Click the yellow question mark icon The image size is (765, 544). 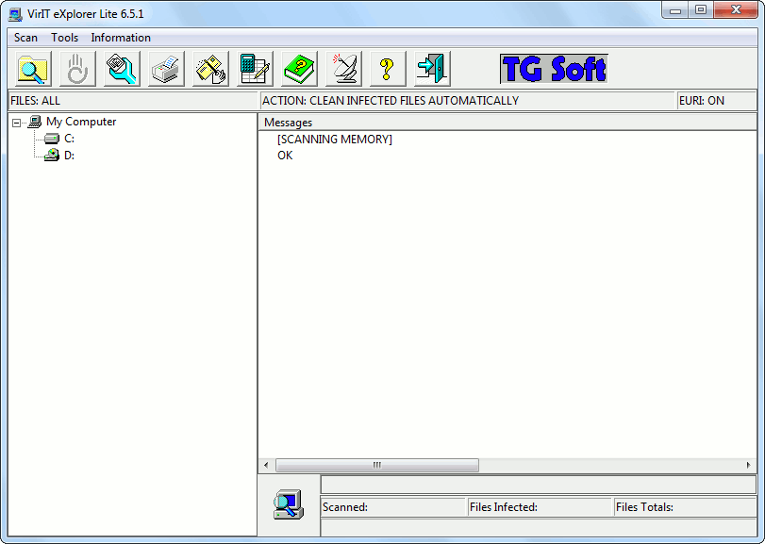coord(387,69)
